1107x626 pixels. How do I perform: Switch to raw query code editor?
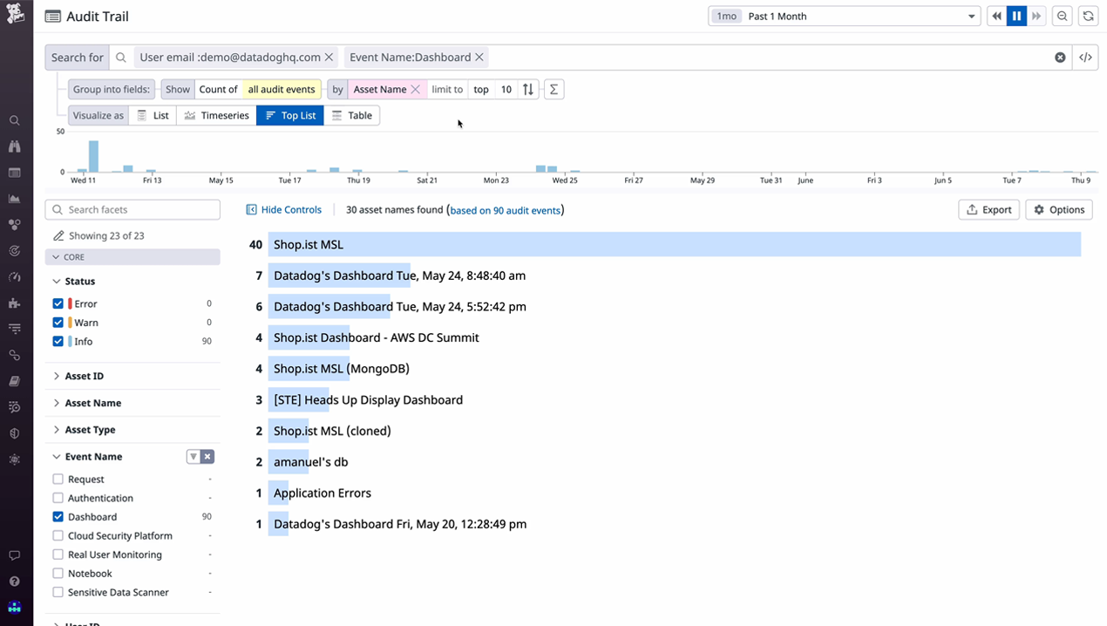(x=1085, y=58)
